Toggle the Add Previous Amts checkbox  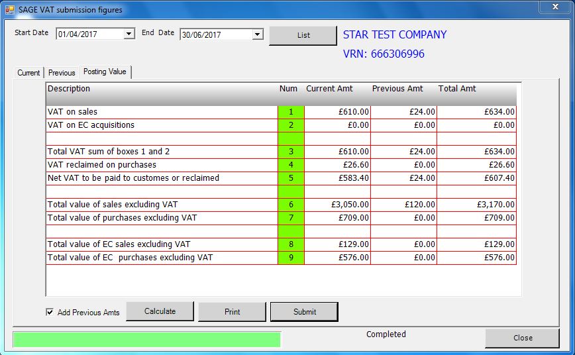click(x=50, y=312)
